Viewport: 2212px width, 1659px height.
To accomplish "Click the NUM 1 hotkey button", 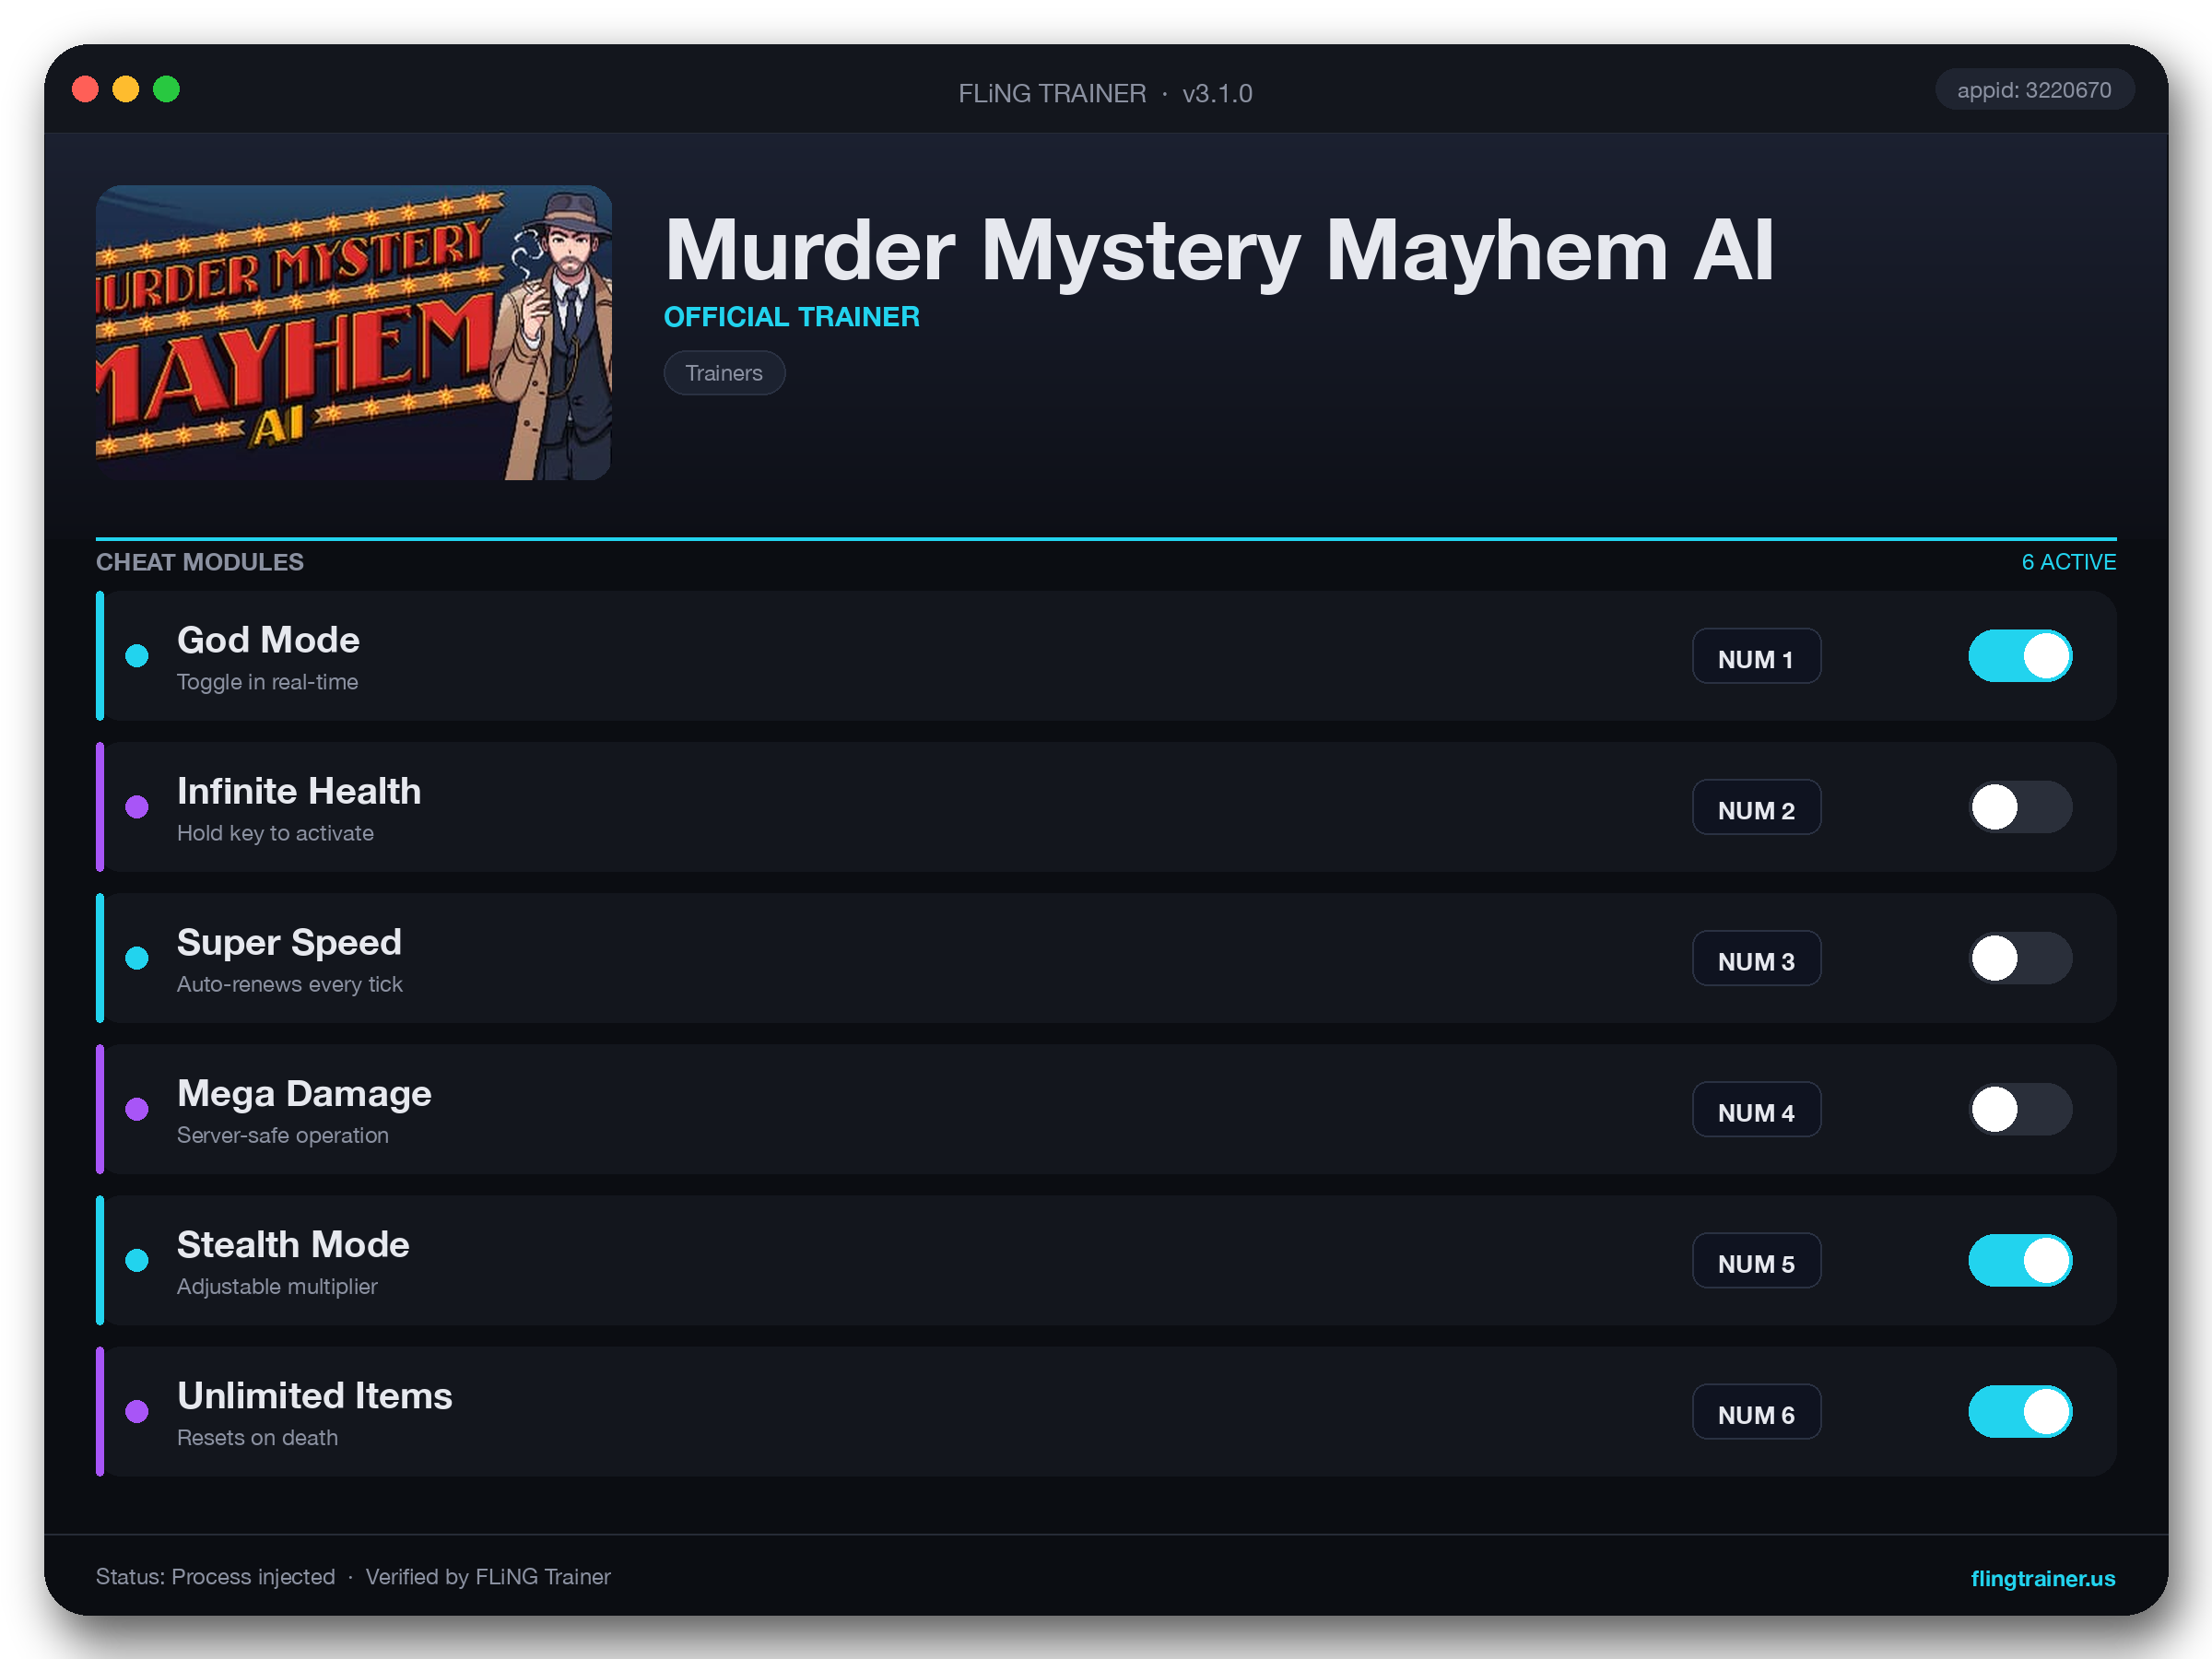I will tap(1756, 656).
